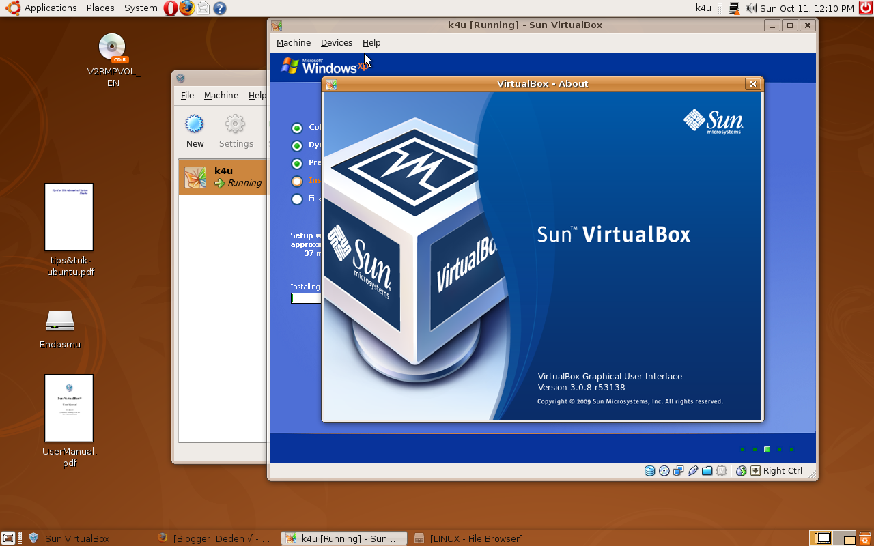
Task: Open the Help menu in k4u VM window
Action: pyautogui.click(x=371, y=42)
